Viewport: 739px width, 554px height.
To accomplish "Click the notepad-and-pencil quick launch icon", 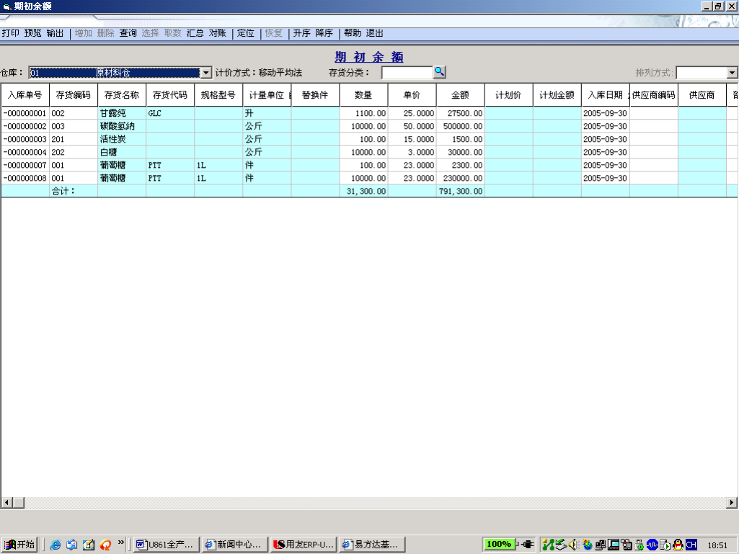I will [89, 545].
